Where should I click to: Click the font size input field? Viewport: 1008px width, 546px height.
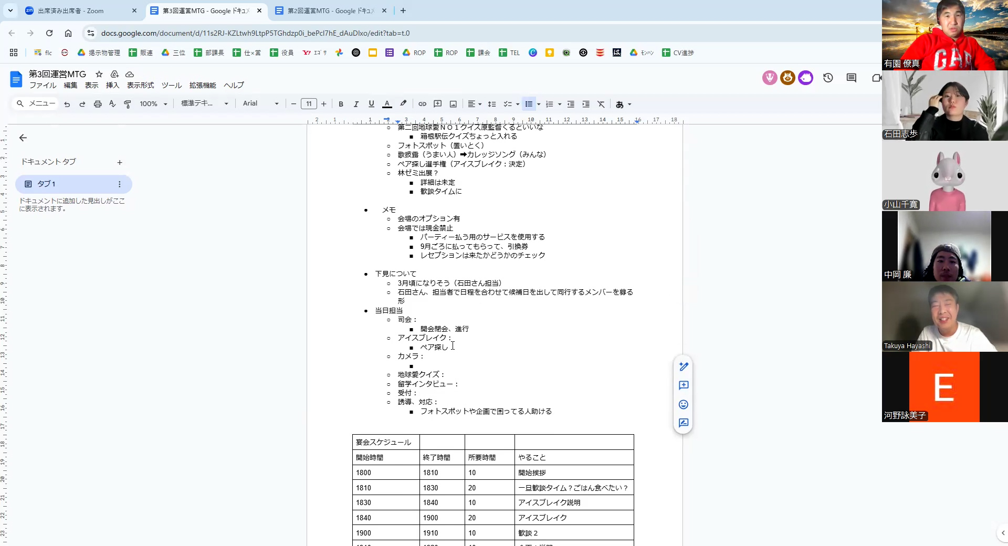[x=309, y=104]
